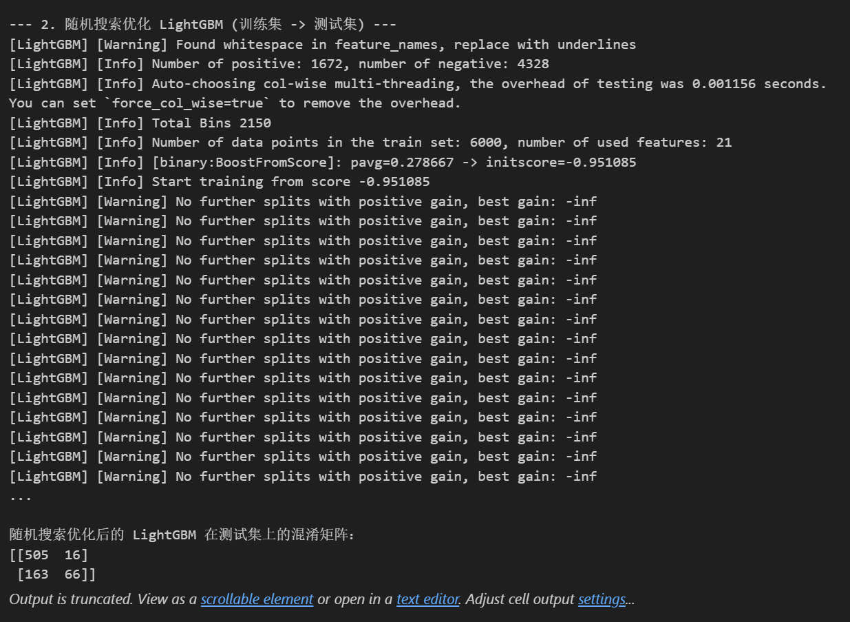Select the 'Total Bins 2150' line
Viewport: 850px width, 622px height.
click(140, 123)
